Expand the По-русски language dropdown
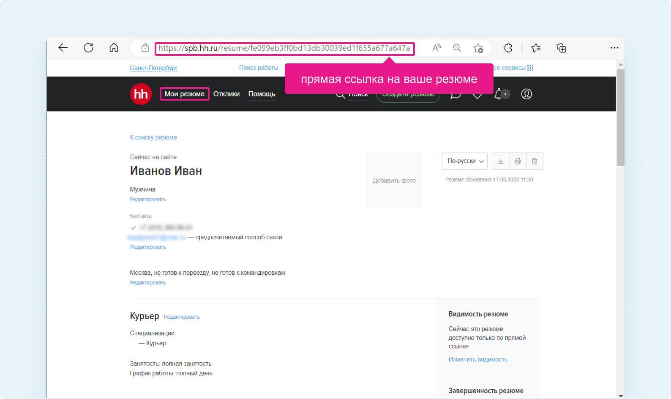 pos(464,161)
